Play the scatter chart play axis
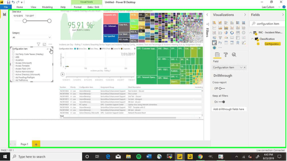Viewport: 287px width, 161px height. click(x=62, y=74)
